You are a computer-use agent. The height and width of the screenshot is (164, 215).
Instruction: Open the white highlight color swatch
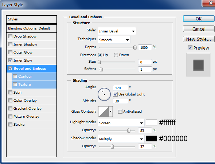point(151,122)
